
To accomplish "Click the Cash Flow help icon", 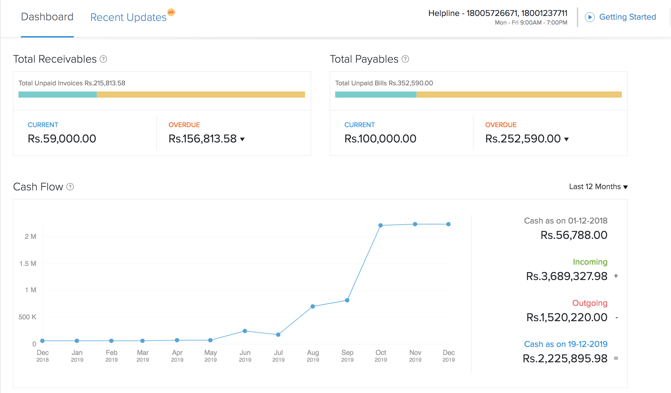I will [70, 187].
